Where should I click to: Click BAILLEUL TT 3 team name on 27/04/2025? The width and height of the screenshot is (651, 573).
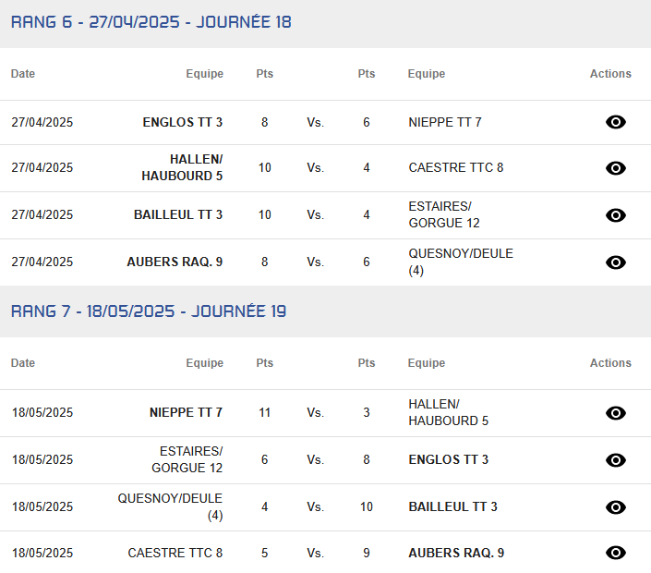coord(178,215)
